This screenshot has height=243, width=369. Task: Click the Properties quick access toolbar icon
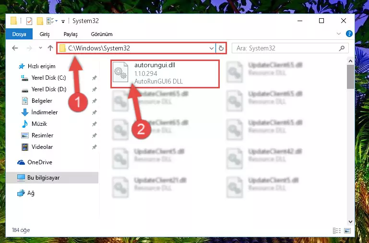coord(29,21)
